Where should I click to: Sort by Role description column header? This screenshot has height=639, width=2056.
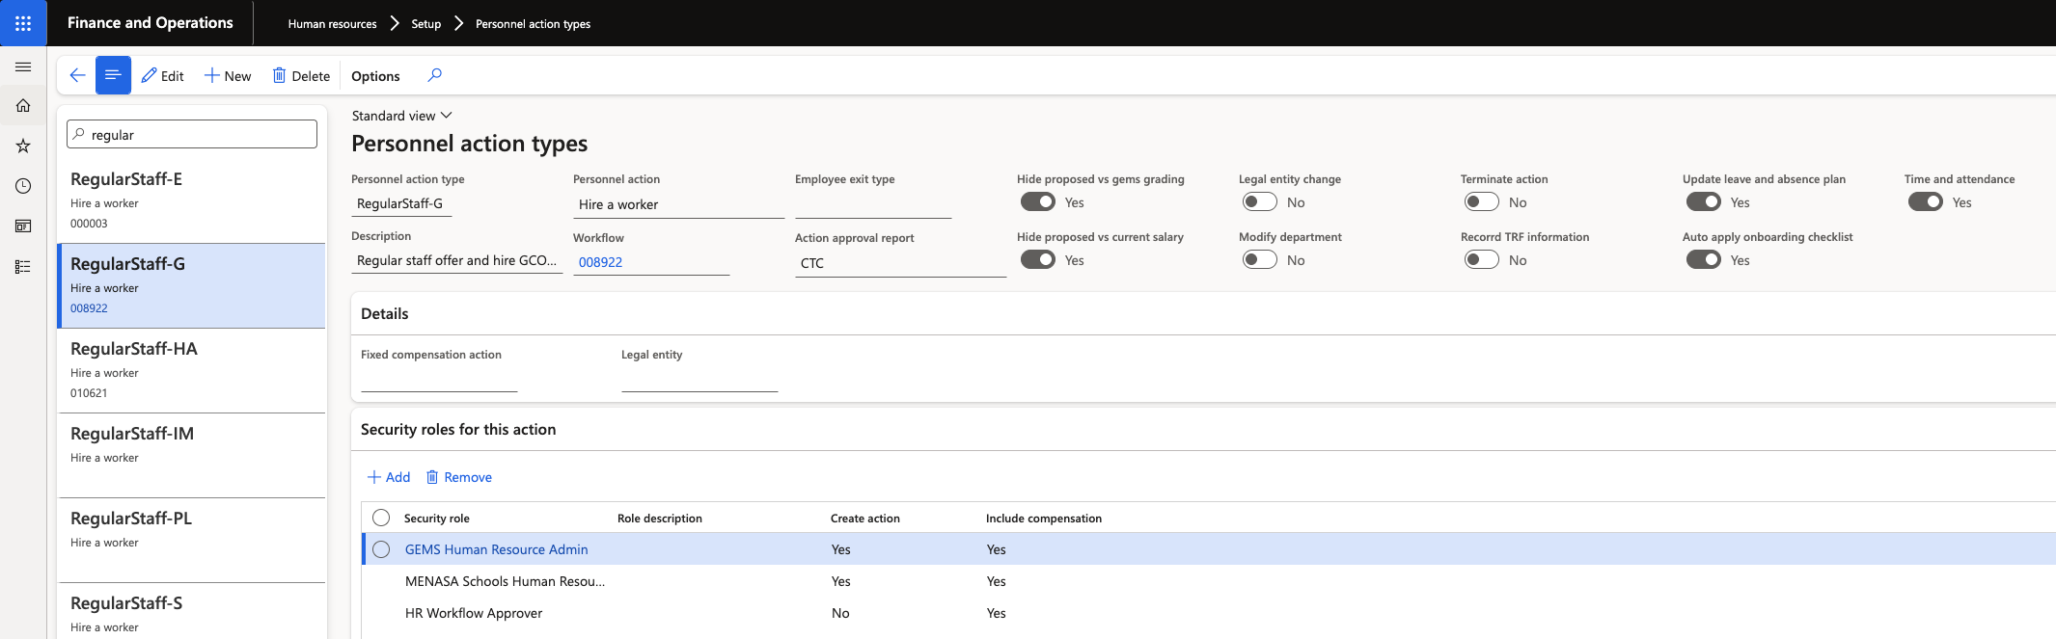click(x=660, y=519)
